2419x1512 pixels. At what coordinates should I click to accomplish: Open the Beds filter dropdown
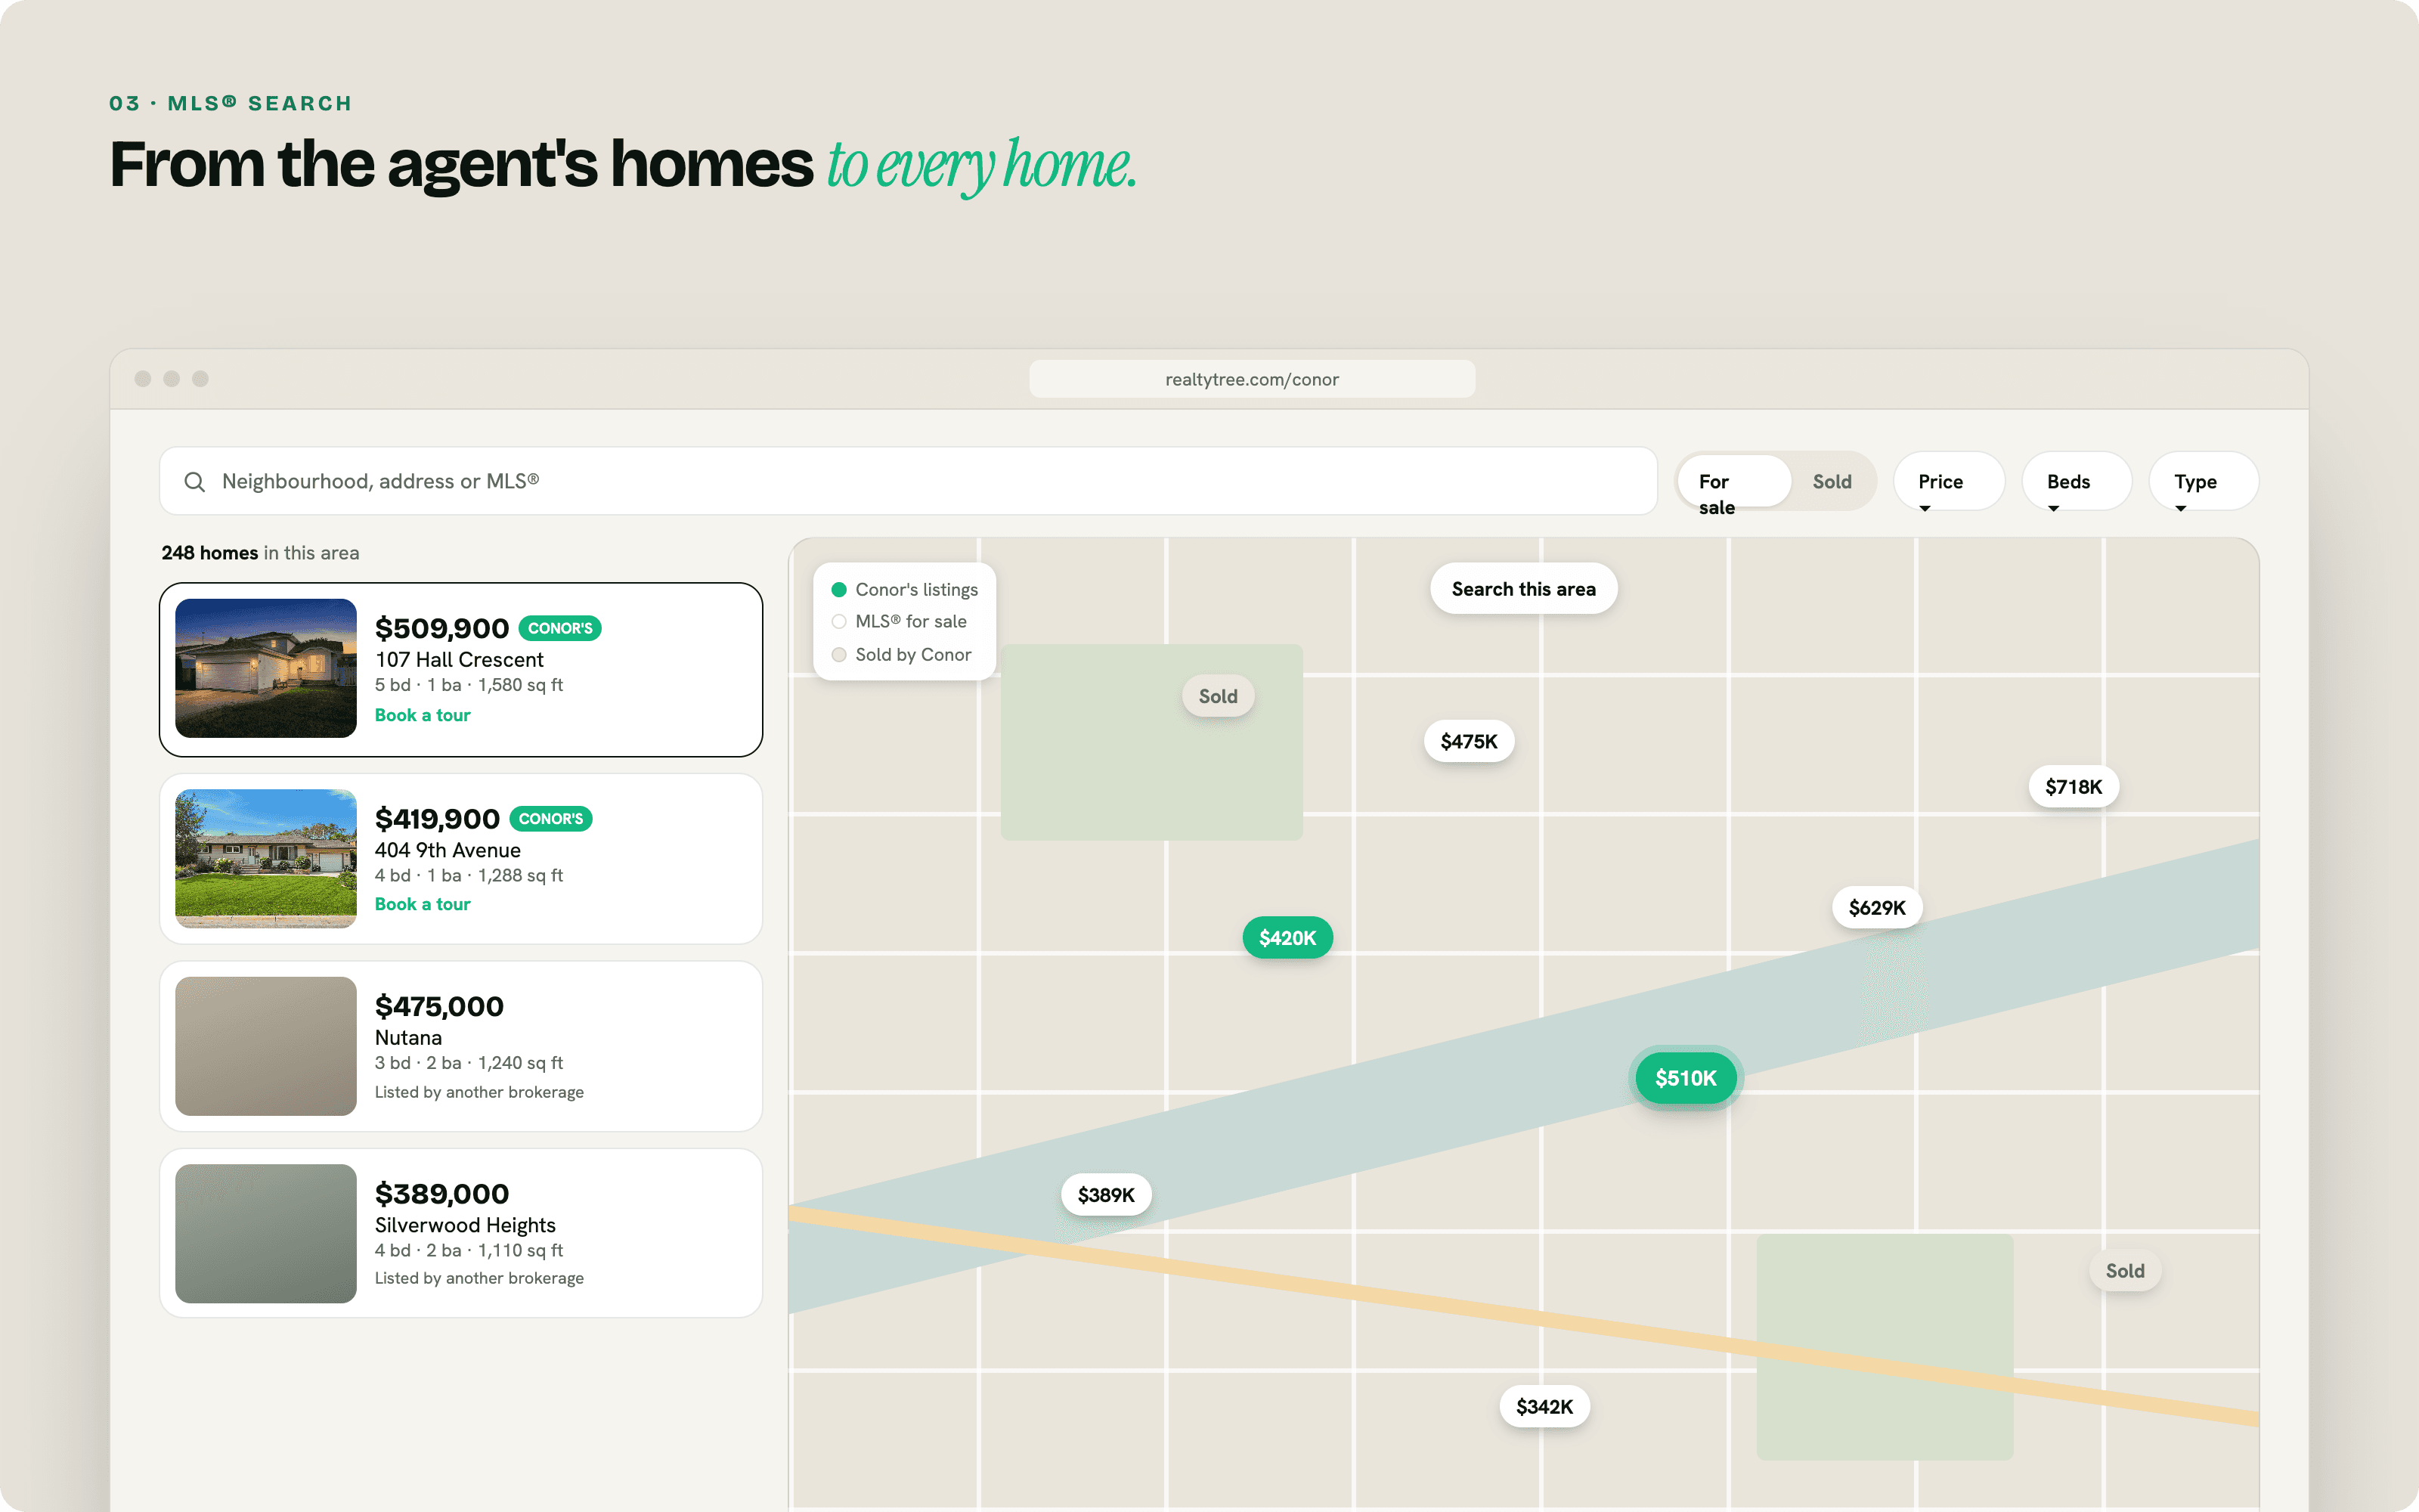click(x=2076, y=482)
